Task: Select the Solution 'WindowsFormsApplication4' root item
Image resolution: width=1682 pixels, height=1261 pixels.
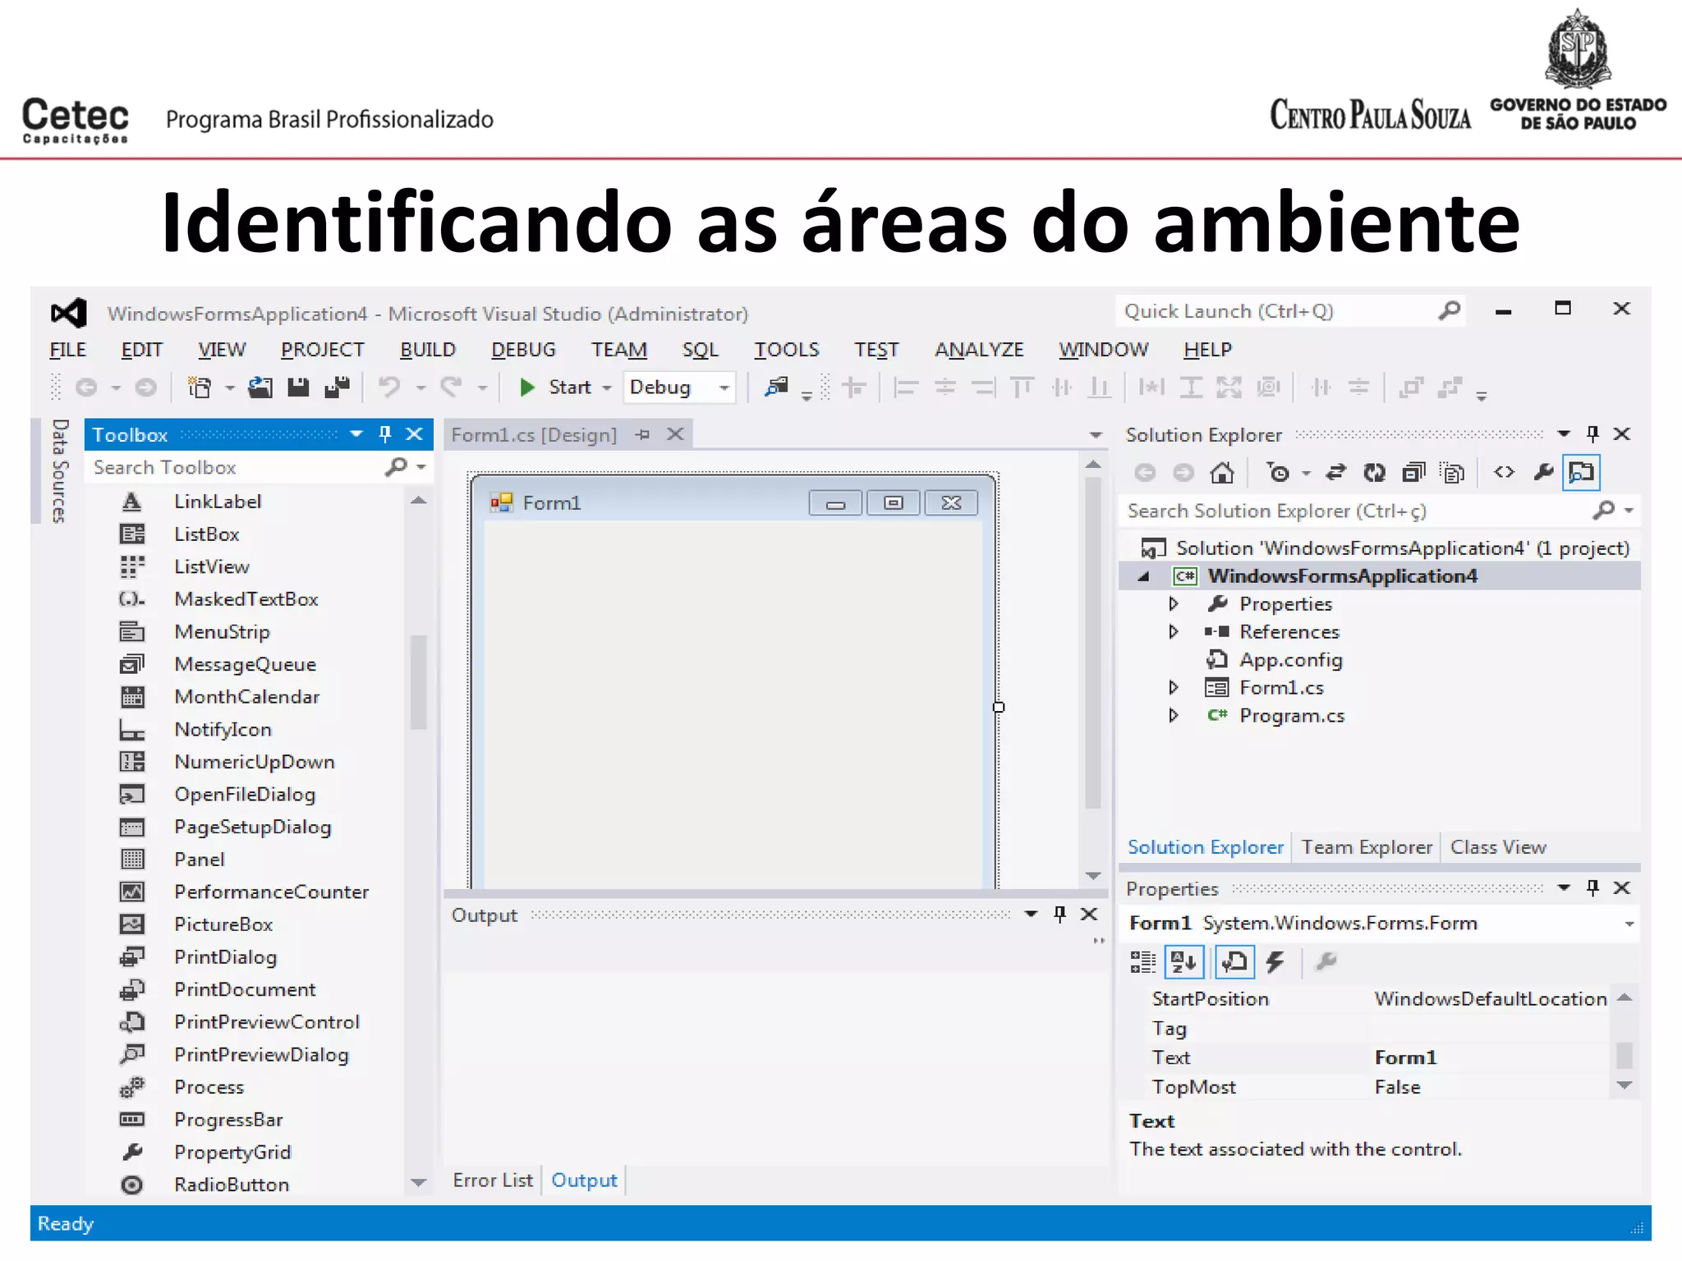Action: pyautogui.click(x=1385, y=548)
